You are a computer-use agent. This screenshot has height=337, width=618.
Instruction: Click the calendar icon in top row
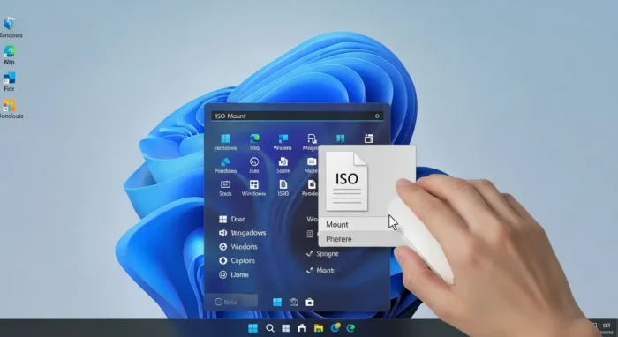(x=369, y=139)
